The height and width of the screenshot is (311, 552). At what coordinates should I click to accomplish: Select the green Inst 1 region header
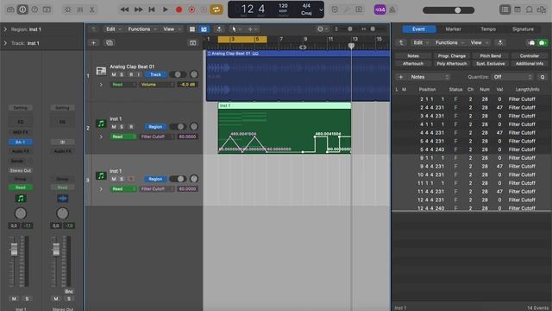284,105
